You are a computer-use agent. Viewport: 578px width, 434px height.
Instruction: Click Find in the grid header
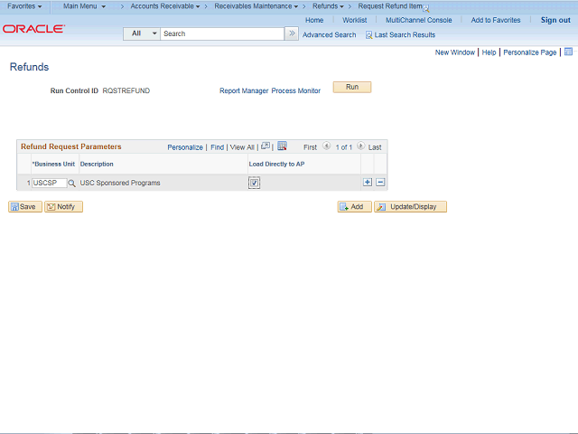(217, 147)
